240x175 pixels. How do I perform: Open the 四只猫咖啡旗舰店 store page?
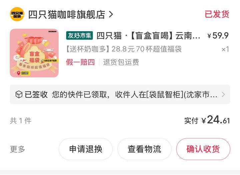point(67,15)
